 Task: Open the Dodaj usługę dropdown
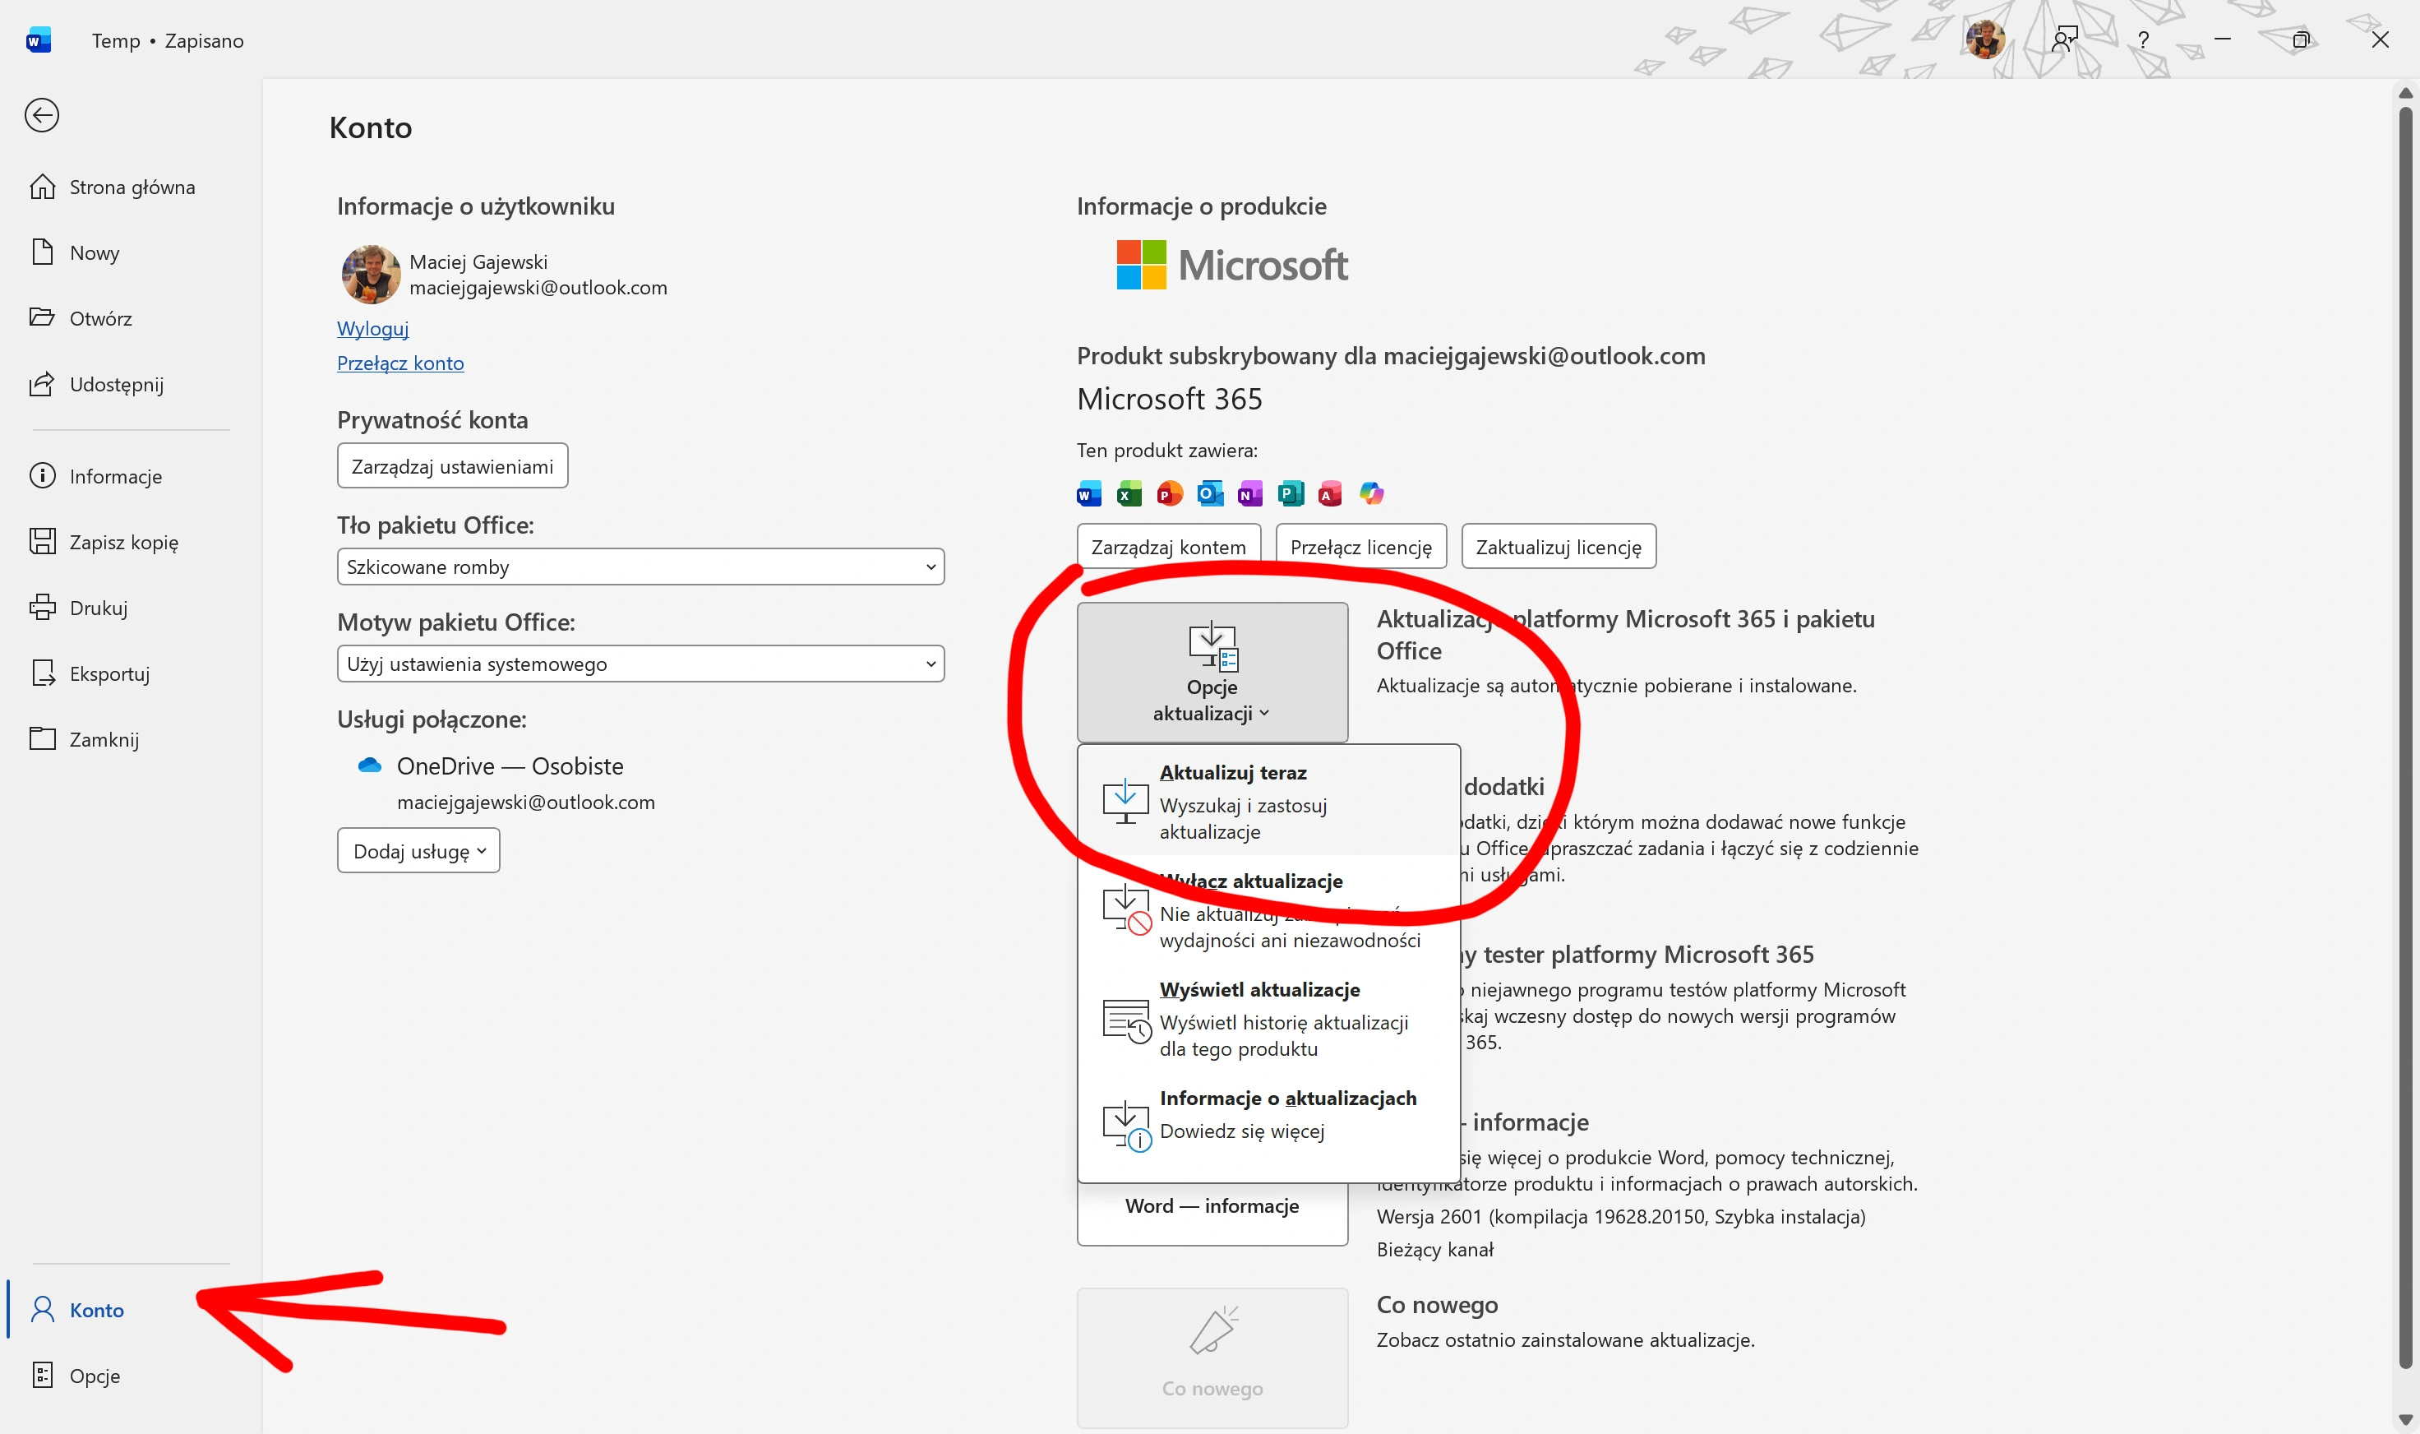click(418, 851)
